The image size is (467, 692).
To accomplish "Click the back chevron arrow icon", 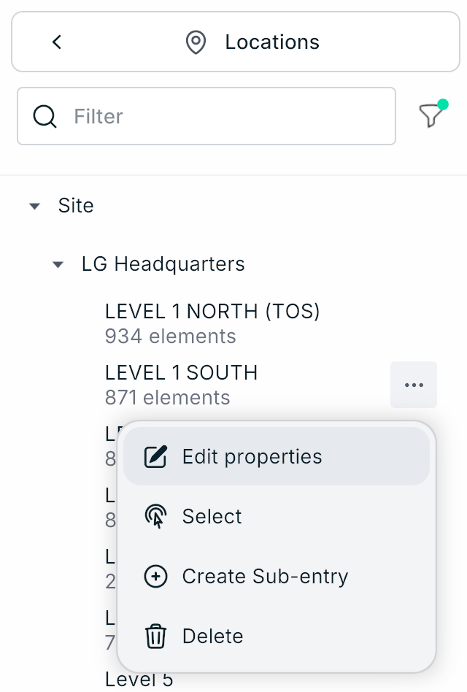I will pyautogui.click(x=57, y=42).
